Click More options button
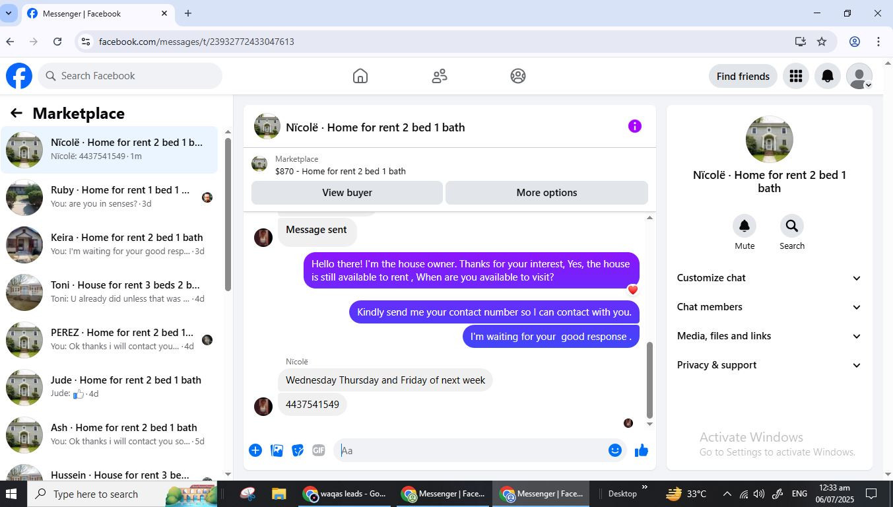Screen dimensions: 893x507 546,193
